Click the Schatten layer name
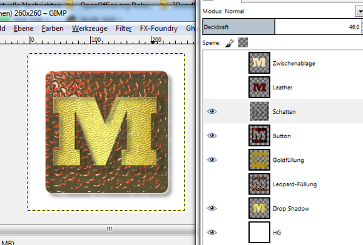 point(284,112)
